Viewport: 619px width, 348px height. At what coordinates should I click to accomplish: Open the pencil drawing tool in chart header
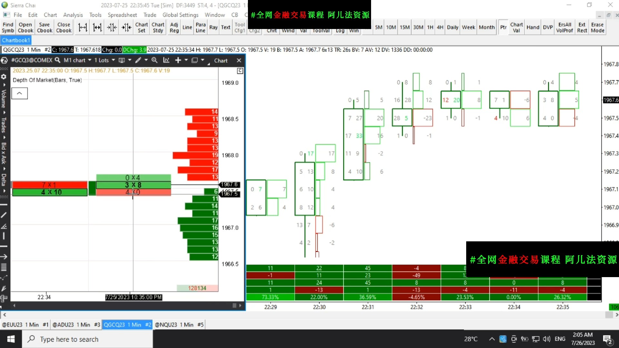click(x=138, y=60)
